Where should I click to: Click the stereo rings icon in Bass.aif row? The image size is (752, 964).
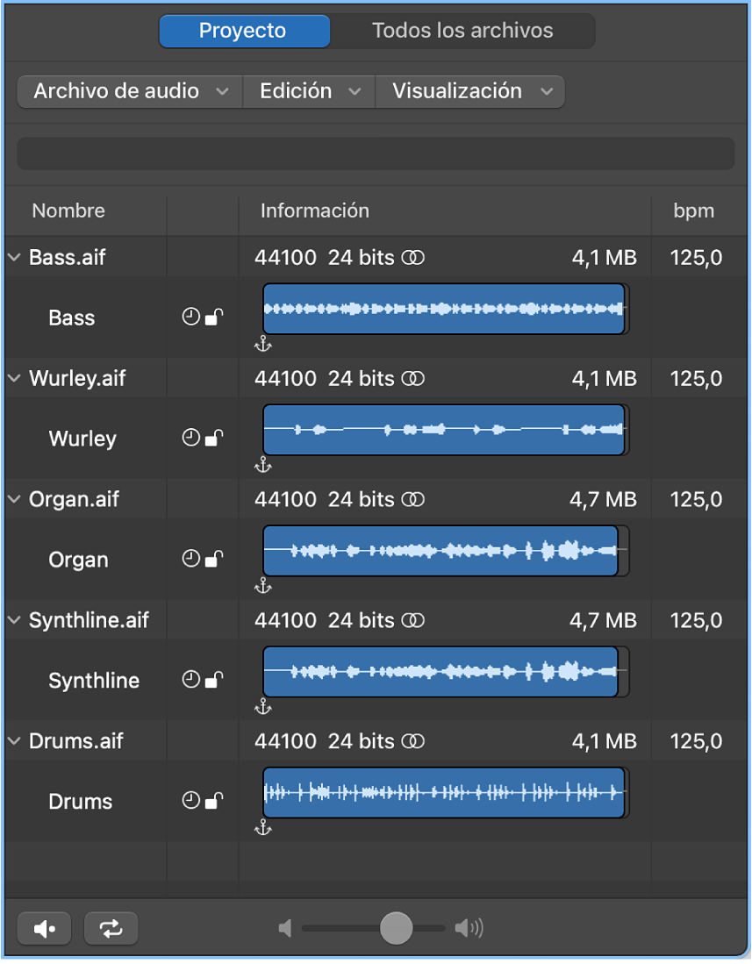413,258
